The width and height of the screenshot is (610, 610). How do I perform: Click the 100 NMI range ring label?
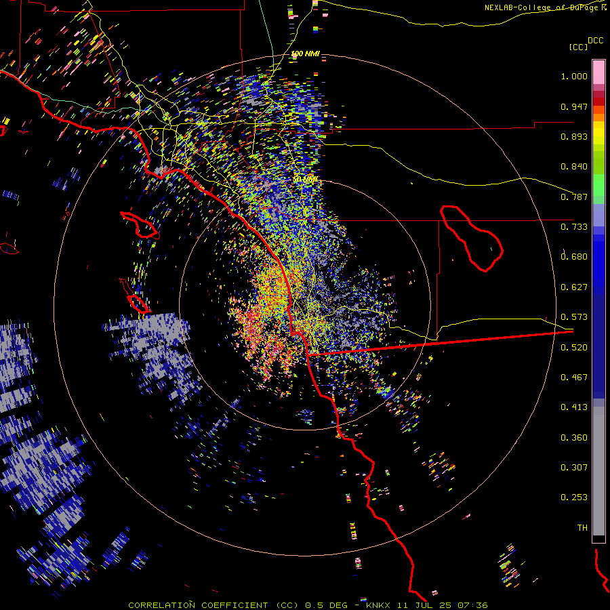pos(306,54)
